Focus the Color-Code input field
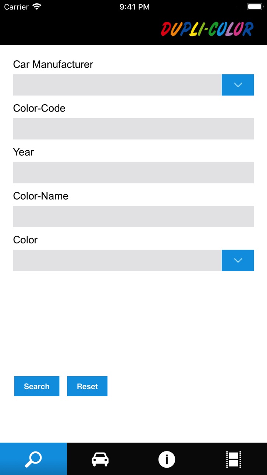Image resolution: width=267 pixels, height=475 pixels. coord(133,129)
